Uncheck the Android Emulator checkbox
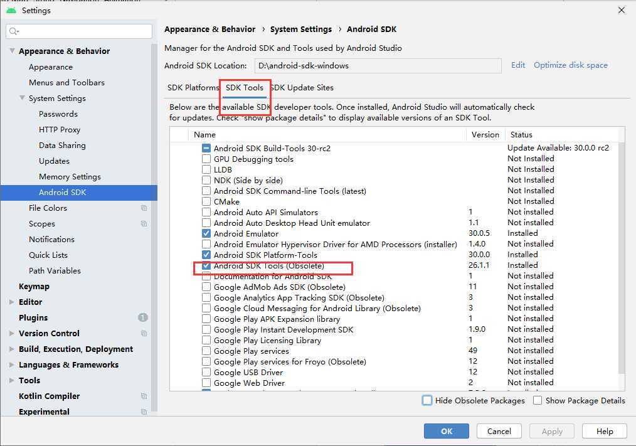Image resolution: width=636 pixels, height=446 pixels. click(x=206, y=233)
